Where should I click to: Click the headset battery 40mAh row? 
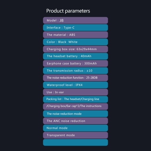tap(75, 56)
